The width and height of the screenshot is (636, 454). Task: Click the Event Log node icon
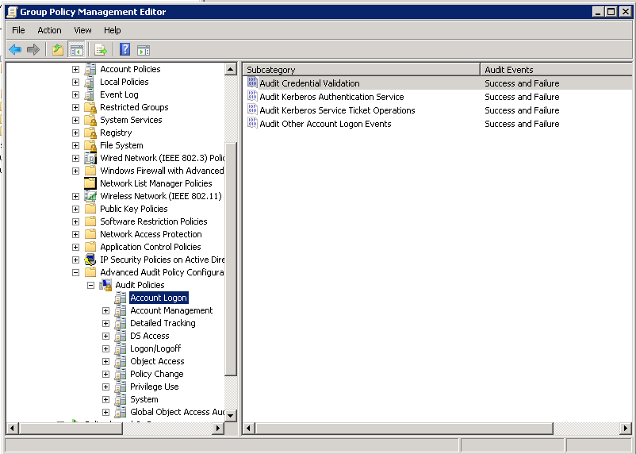click(90, 94)
